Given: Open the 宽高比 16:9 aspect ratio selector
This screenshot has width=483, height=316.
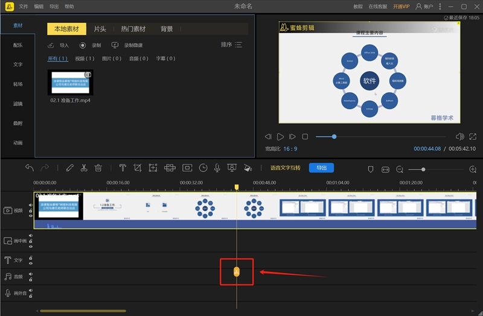Looking at the screenshot, I should (290, 148).
